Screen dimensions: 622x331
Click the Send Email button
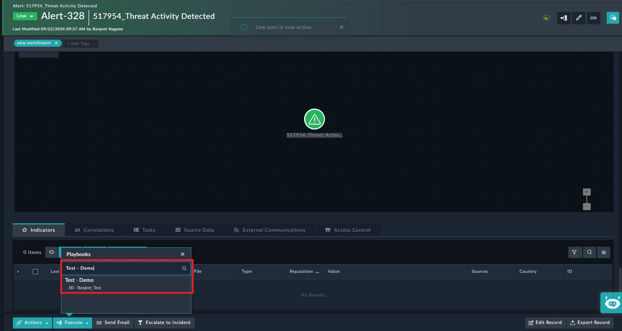pos(113,323)
